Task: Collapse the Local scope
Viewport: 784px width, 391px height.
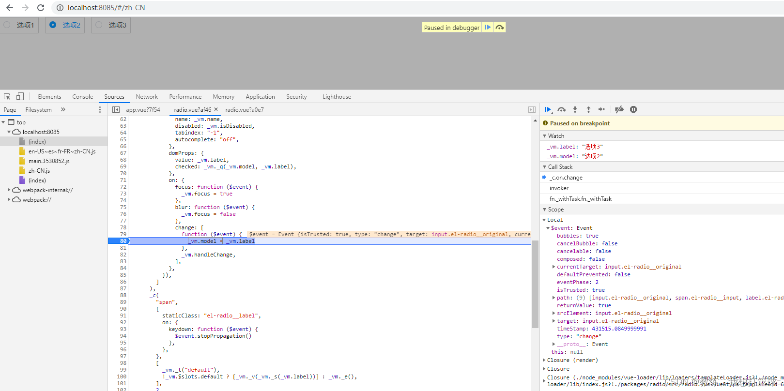Action: tap(544, 220)
